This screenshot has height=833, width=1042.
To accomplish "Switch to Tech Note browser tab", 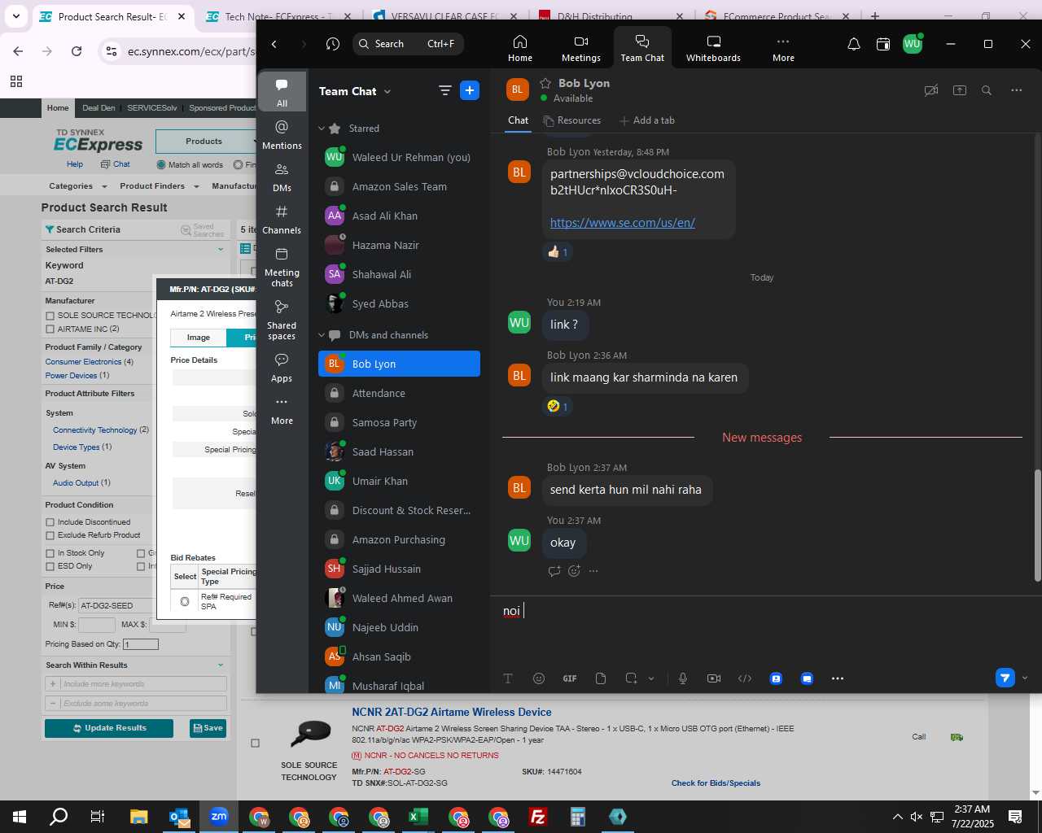I will pos(277,16).
